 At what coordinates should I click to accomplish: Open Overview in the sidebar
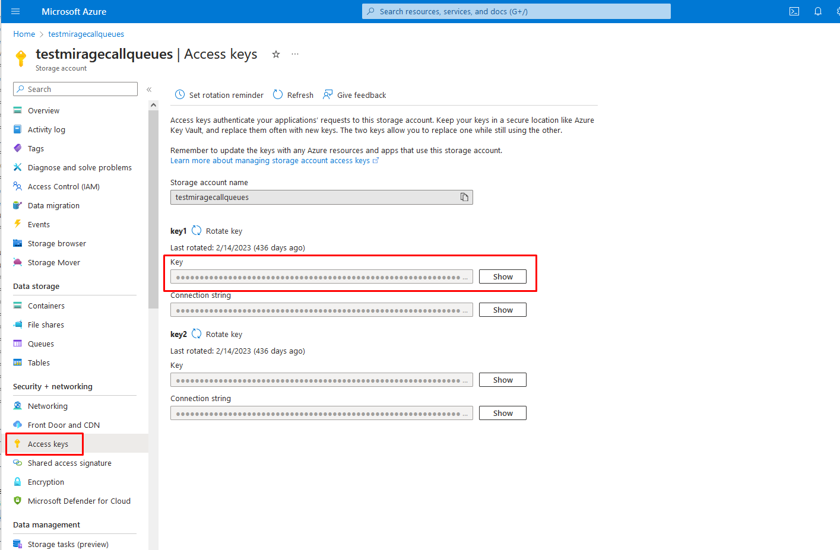point(44,110)
